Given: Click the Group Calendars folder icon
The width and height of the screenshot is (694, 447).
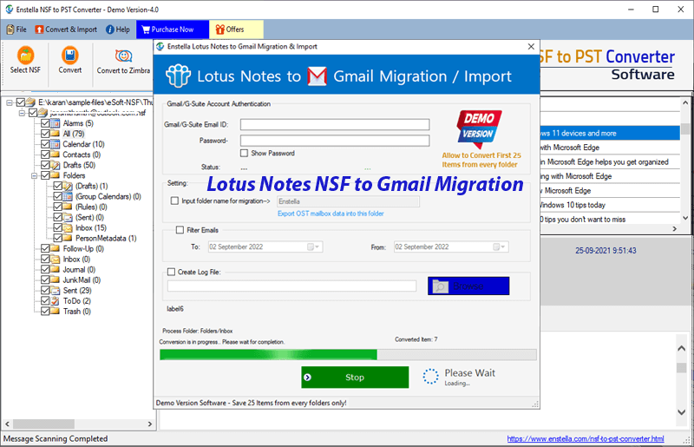Looking at the screenshot, I should tap(68, 196).
